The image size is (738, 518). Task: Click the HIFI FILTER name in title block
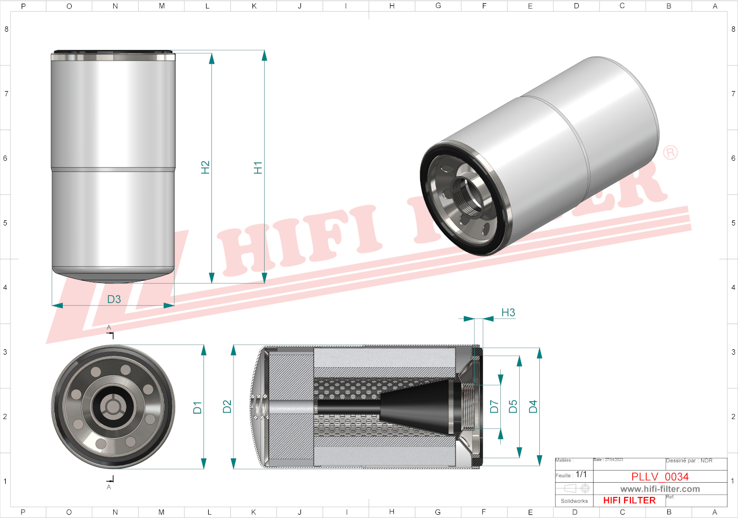(629, 501)
